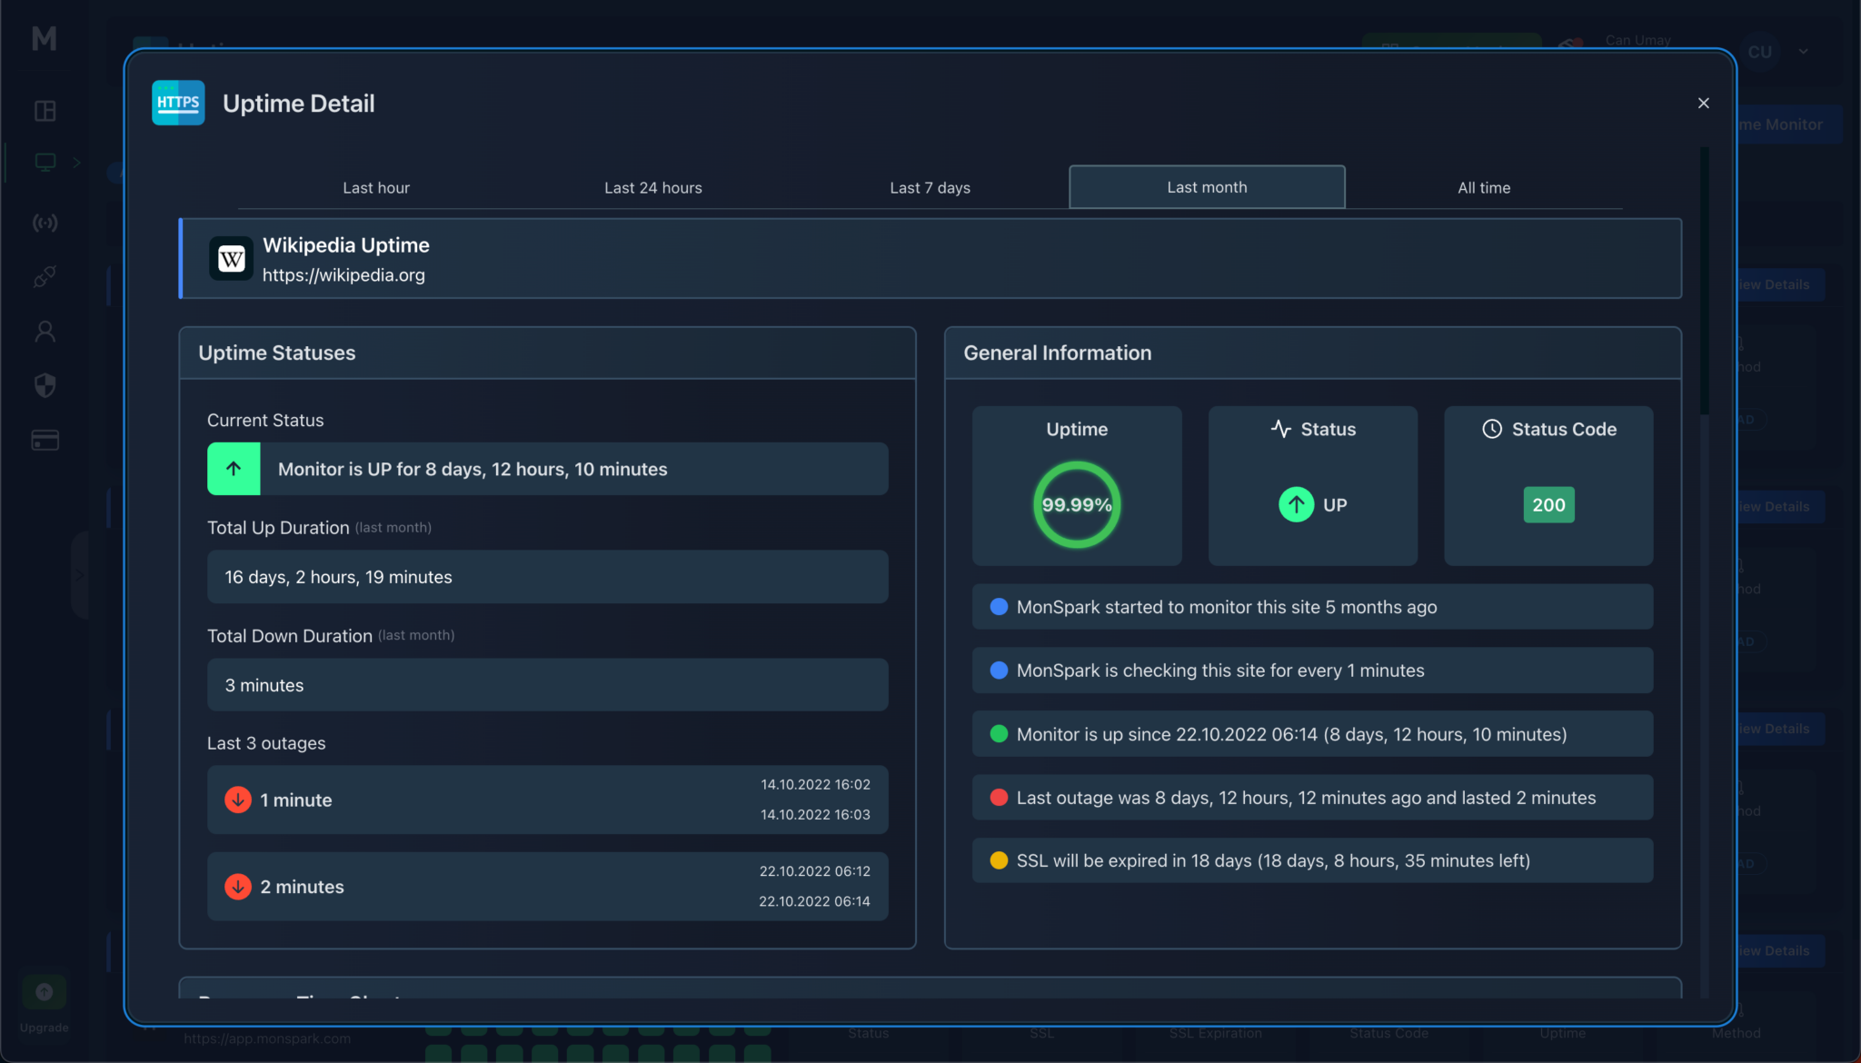Open the dashboard layout icon in sidebar
1861x1063 pixels.
pyautogui.click(x=45, y=111)
